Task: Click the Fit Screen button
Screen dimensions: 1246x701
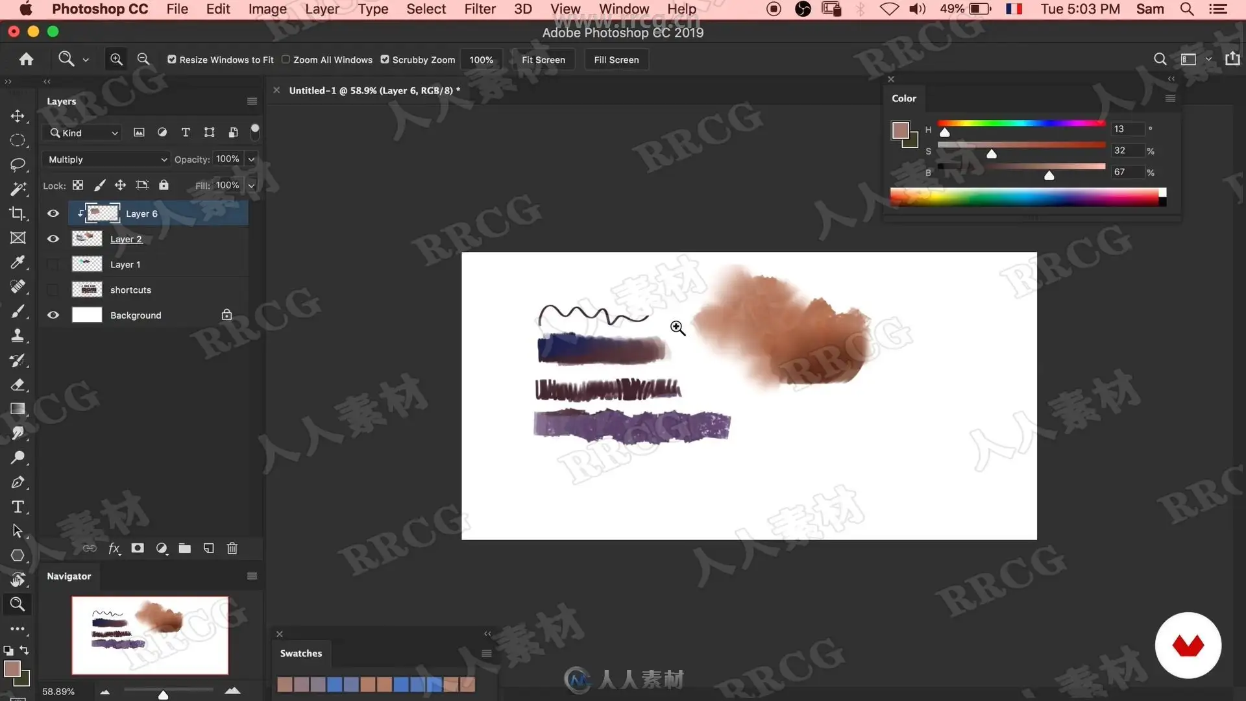Action: point(543,60)
